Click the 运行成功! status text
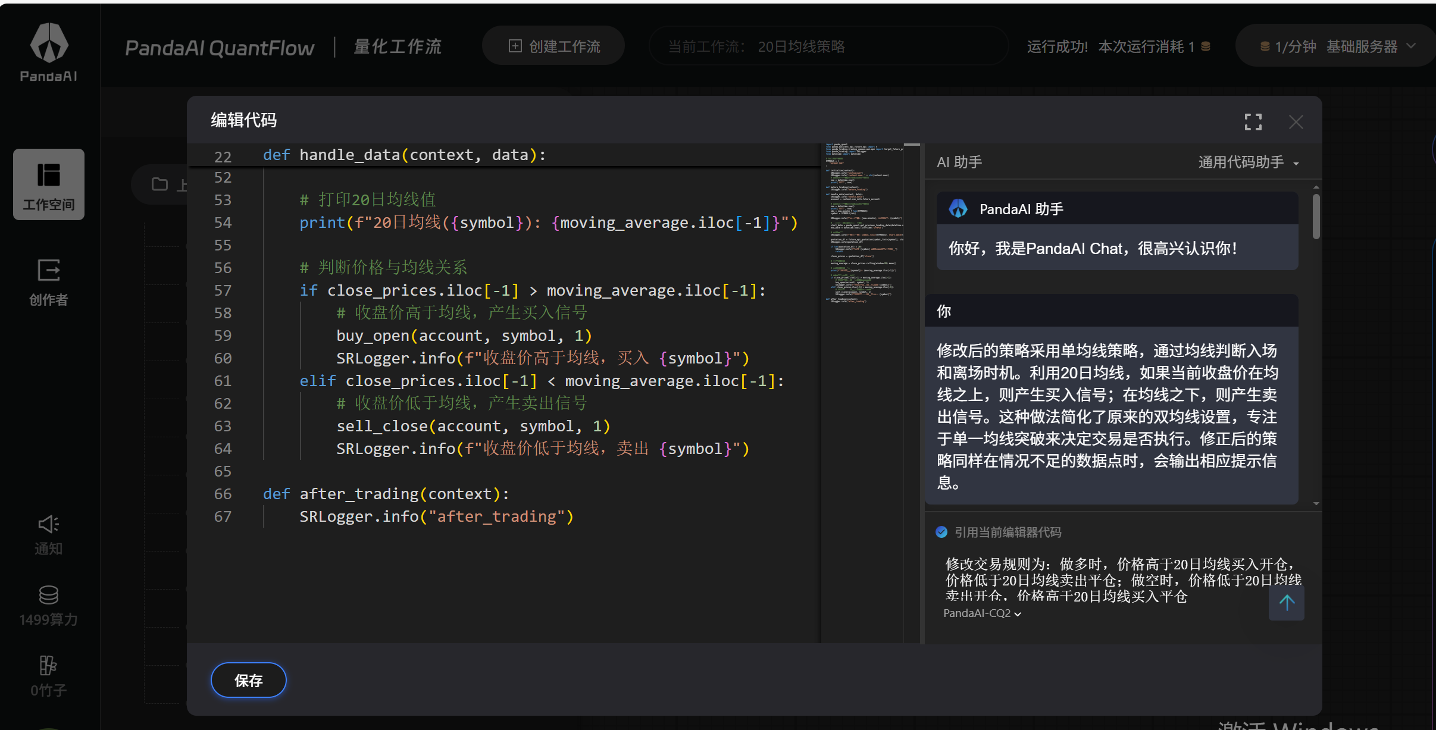 tap(1058, 46)
